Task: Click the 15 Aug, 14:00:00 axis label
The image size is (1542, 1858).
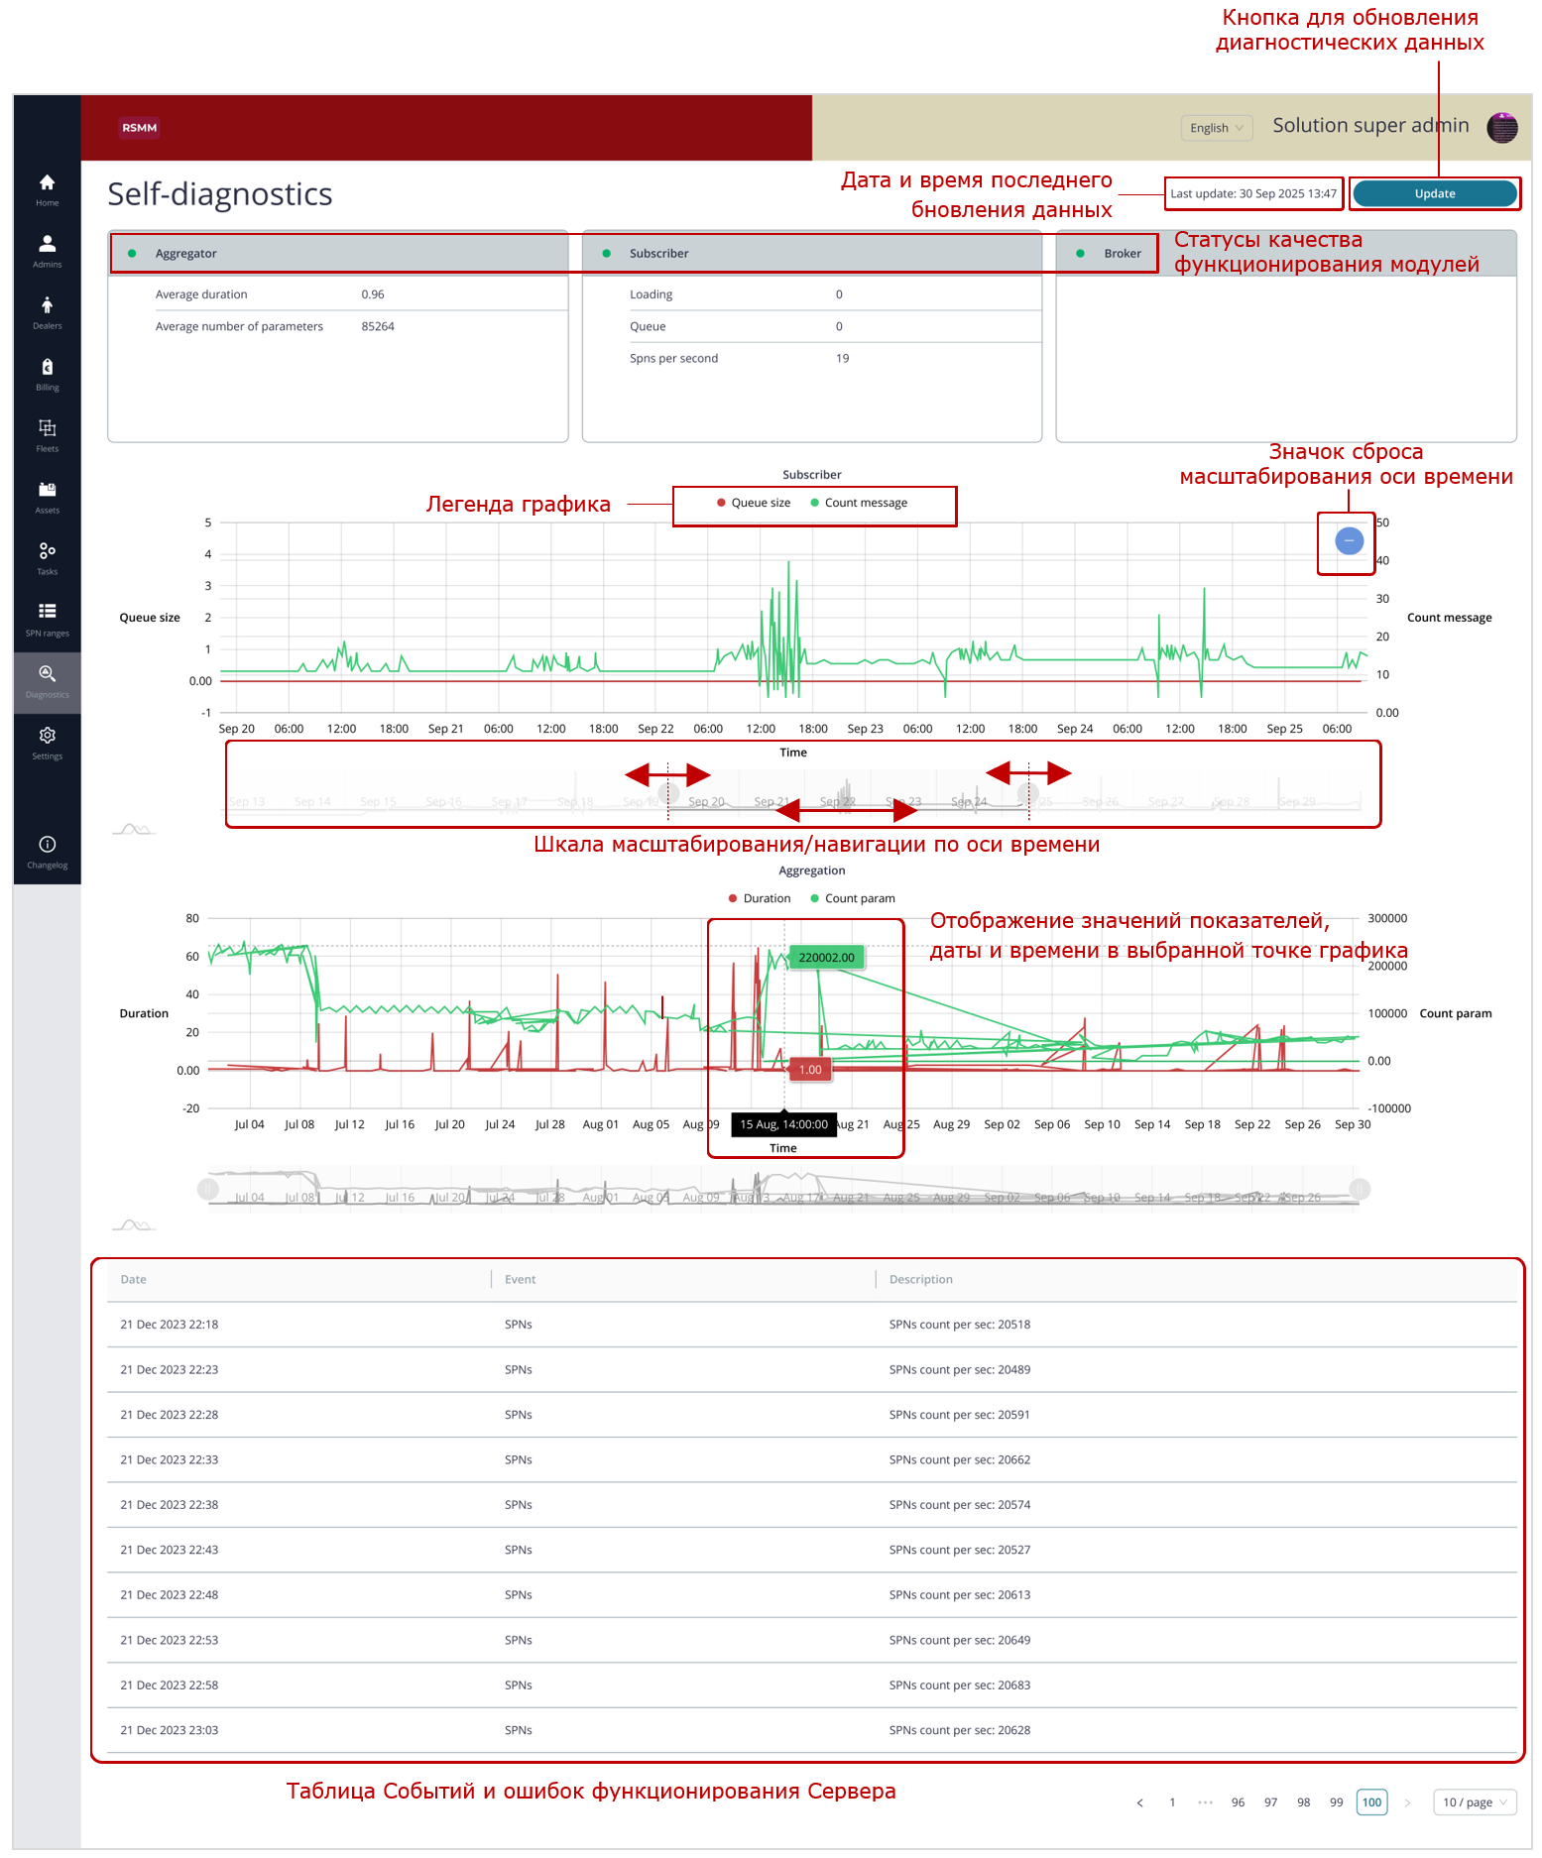Action: [783, 1124]
